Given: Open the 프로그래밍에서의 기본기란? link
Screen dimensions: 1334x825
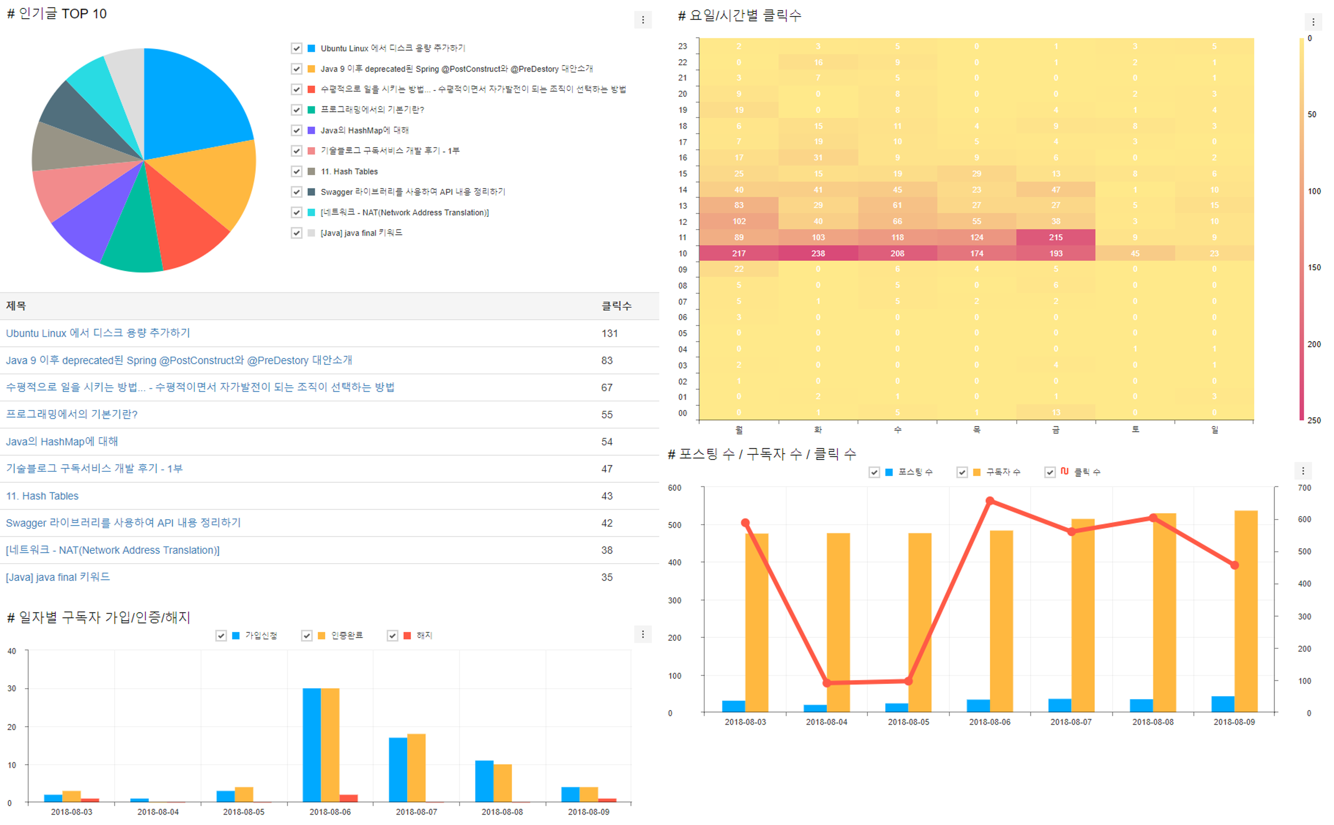Looking at the screenshot, I should (72, 414).
